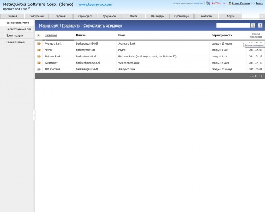Click the bankwebmoney64.dll plugin cell
The image size is (265, 212).
[88, 63]
